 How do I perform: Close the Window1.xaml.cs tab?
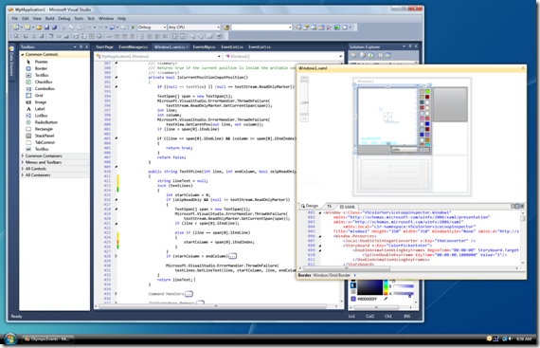point(188,46)
